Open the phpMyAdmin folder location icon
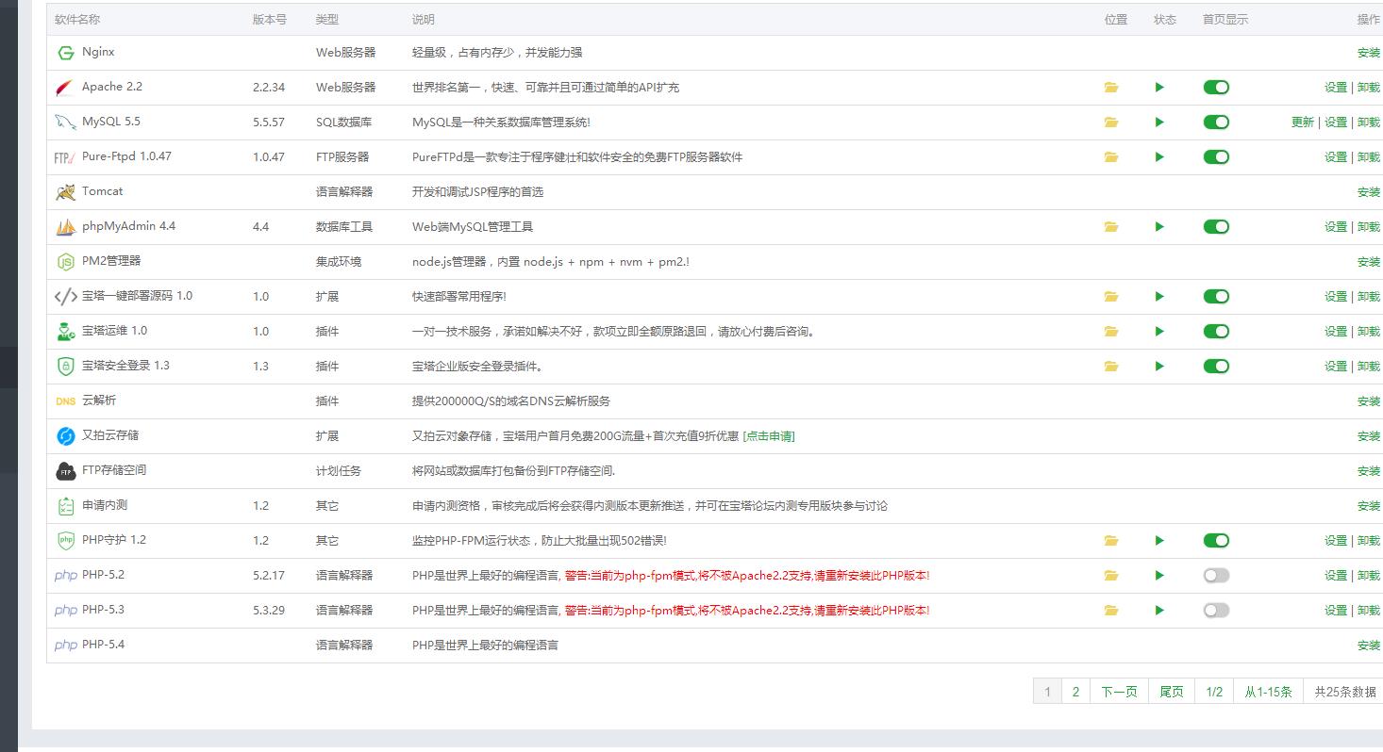 (1111, 227)
